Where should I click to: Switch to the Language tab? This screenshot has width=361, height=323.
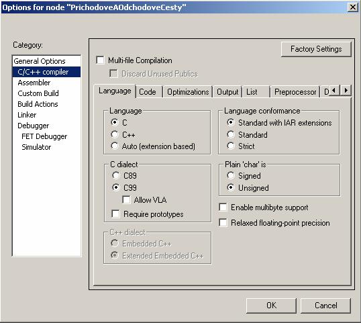pyautogui.click(x=115, y=91)
